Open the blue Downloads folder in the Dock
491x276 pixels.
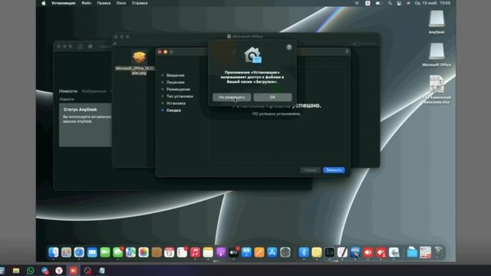pos(413,252)
